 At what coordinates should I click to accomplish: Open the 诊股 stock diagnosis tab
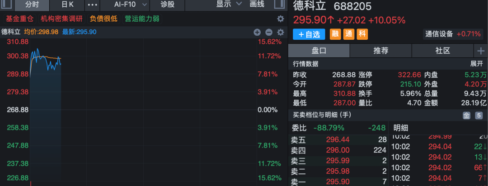tap(168, 5)
